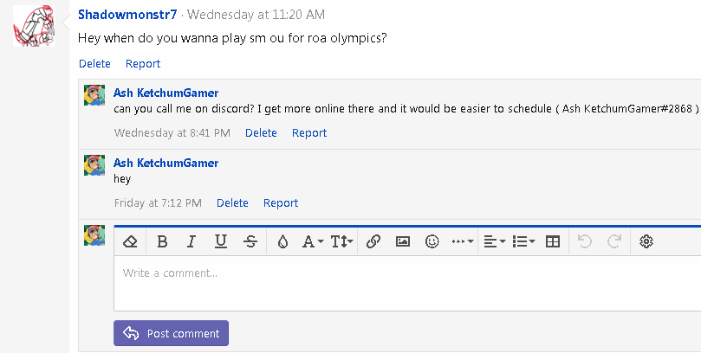This screenshot has width=701, height=353.
Task: Open the font family dropdown
Action: coord(312,242)
